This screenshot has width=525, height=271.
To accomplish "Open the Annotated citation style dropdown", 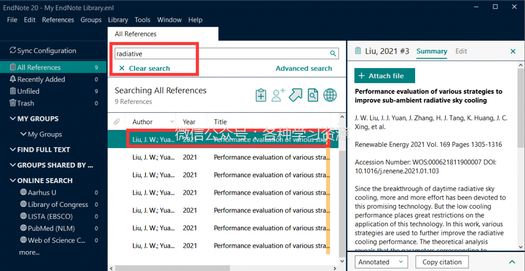I will pos(381,262).
